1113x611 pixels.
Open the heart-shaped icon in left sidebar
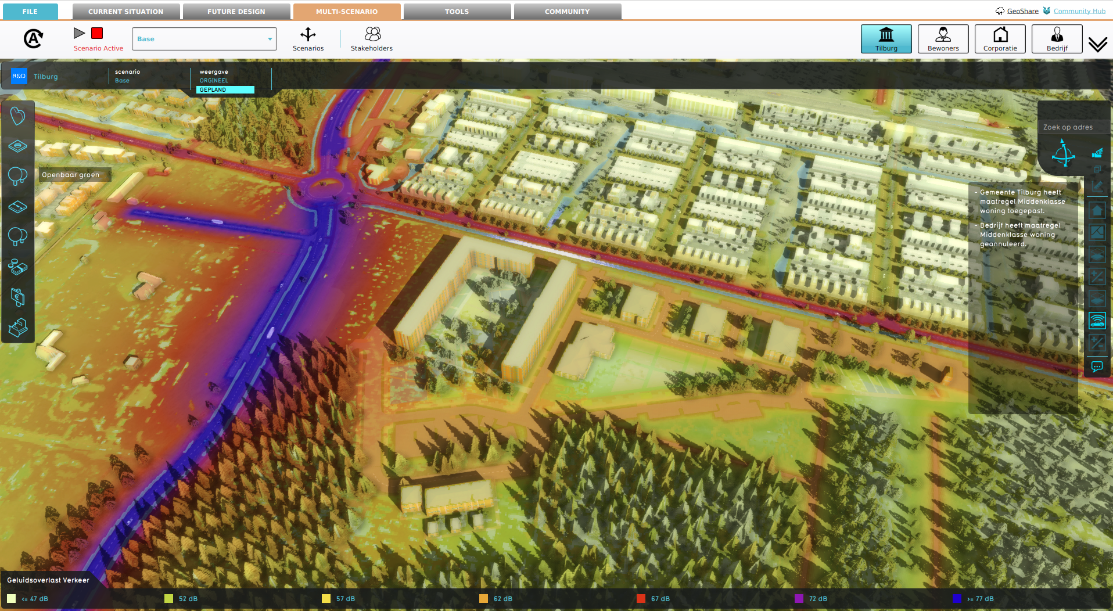[18, 116]
